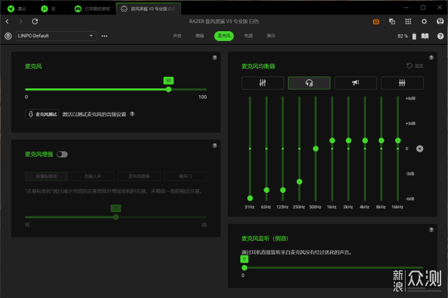Viewport: 448px width, 298px height.
Task: Click the 8kHz equalizer band handle
Action: tap(381, 140)
